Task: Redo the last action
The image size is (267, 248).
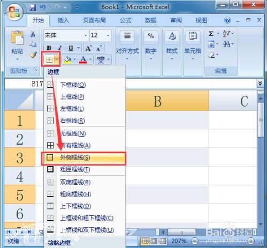Action: click(x=58, y=7)
